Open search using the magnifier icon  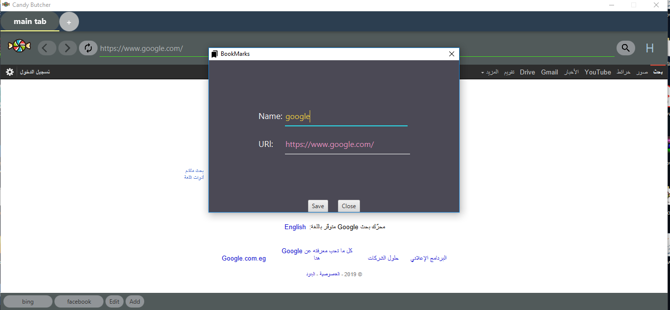625,48
